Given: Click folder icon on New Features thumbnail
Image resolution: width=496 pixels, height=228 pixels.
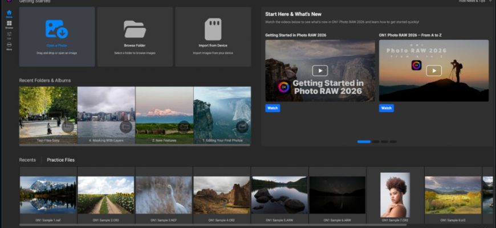Looking at the screenshot, I should (184, 127).
